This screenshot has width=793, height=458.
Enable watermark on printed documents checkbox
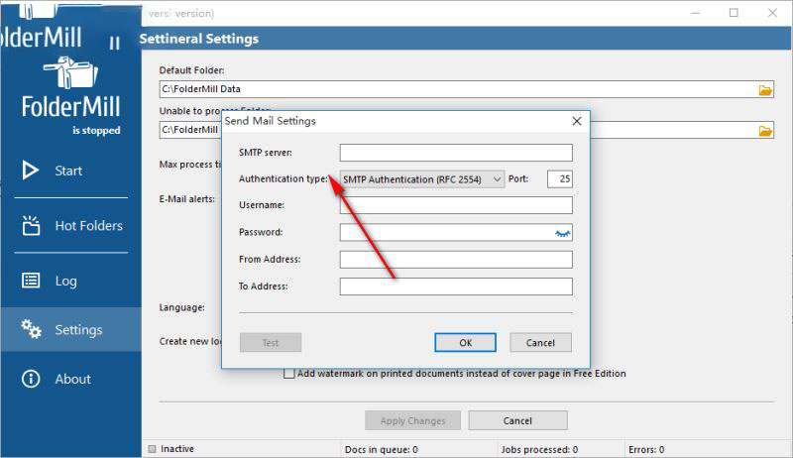click(288, 374)
